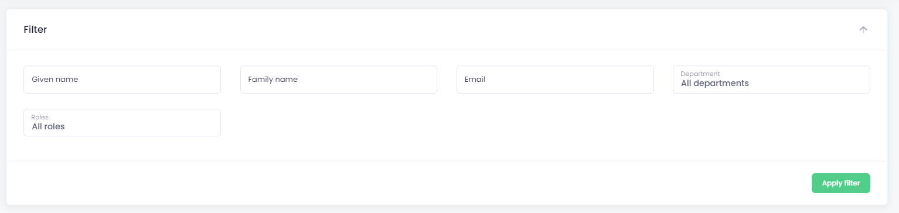Click the right end of the Roles box
This screenshot has height=213, width=899.
(209, 123)
